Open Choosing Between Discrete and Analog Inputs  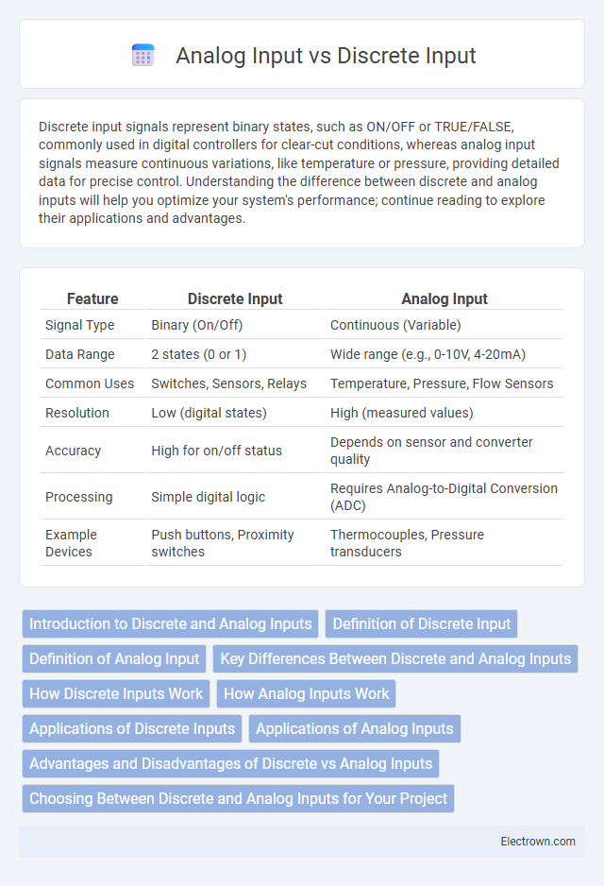pyautogui.click(x=238, y=799)
